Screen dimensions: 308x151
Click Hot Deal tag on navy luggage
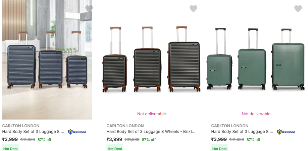coord(10,149)
